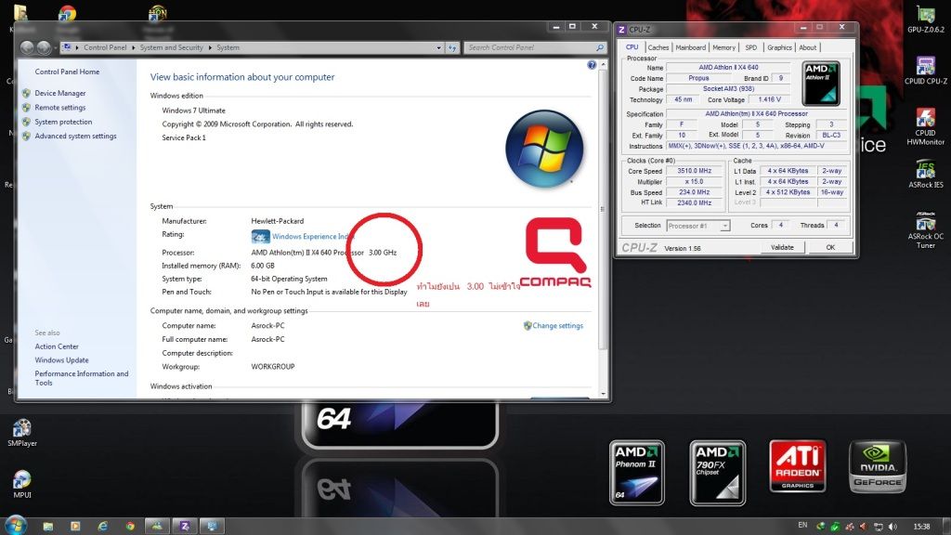
Task: Open the CPUID HWMonitor desktop icon
Action: click(925, 119)
